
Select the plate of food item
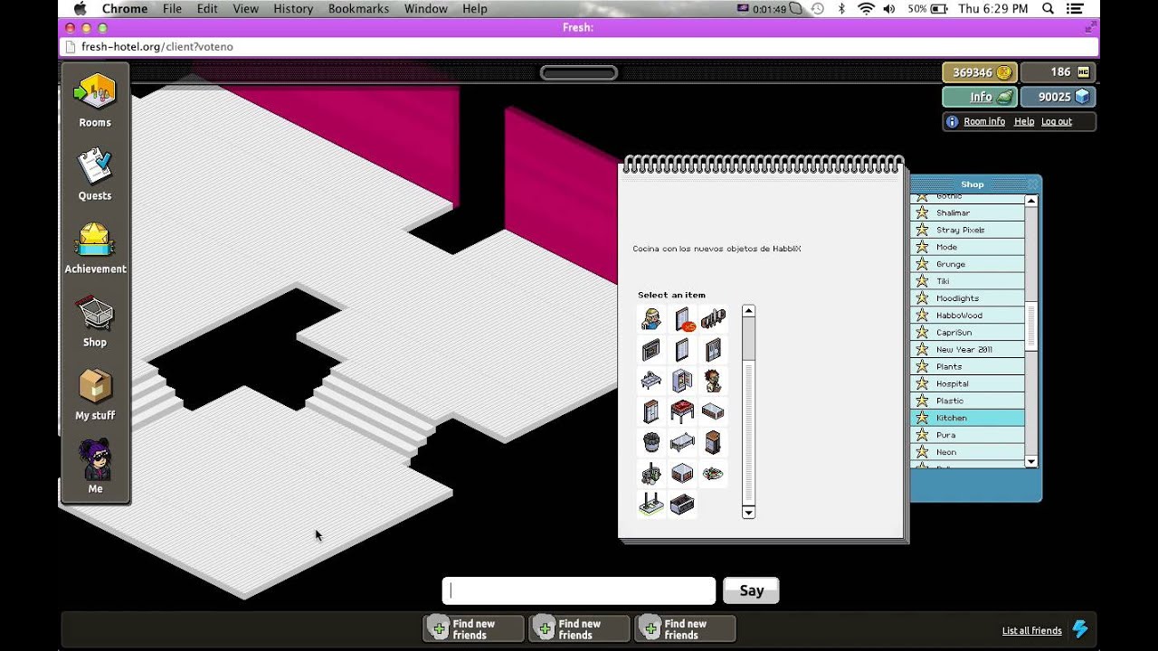(x=713, y=473)
